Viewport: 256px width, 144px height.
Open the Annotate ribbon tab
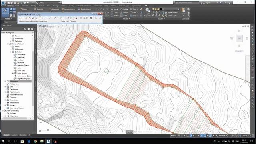(x=25, y=6)
